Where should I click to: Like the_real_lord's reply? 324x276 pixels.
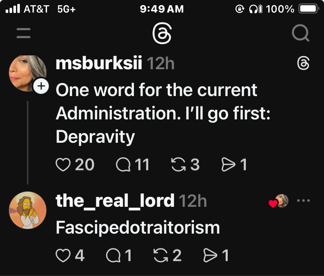pos(63,256)
